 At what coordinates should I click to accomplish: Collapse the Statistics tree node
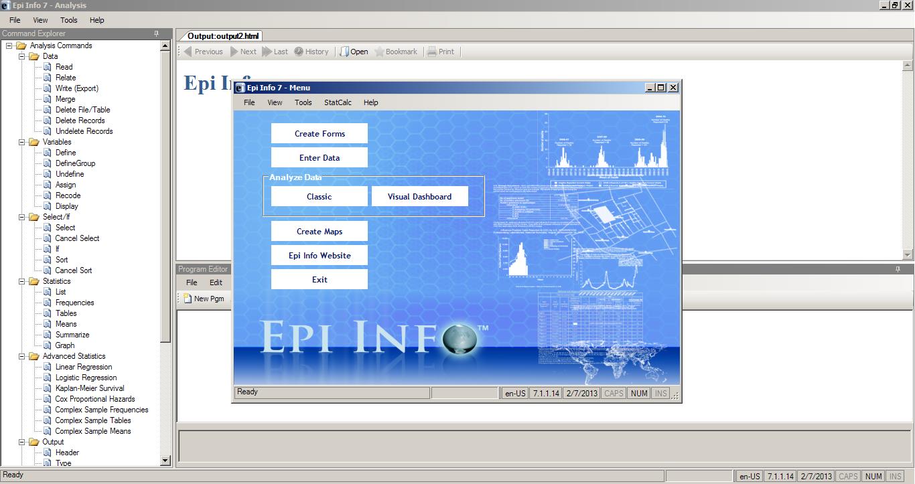tap(22, 281)
